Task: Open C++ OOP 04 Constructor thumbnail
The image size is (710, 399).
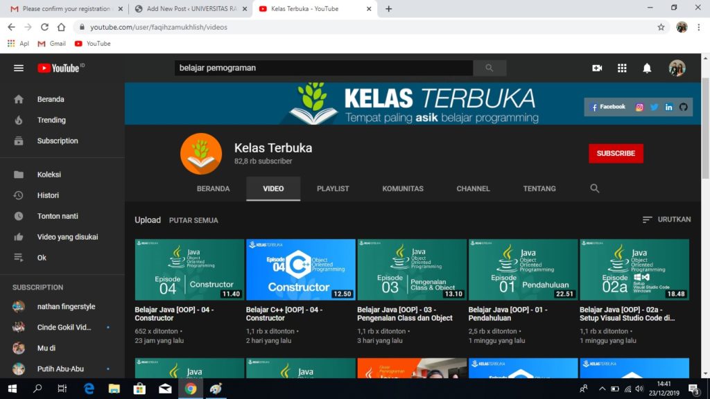Action: tap(301, 269)
